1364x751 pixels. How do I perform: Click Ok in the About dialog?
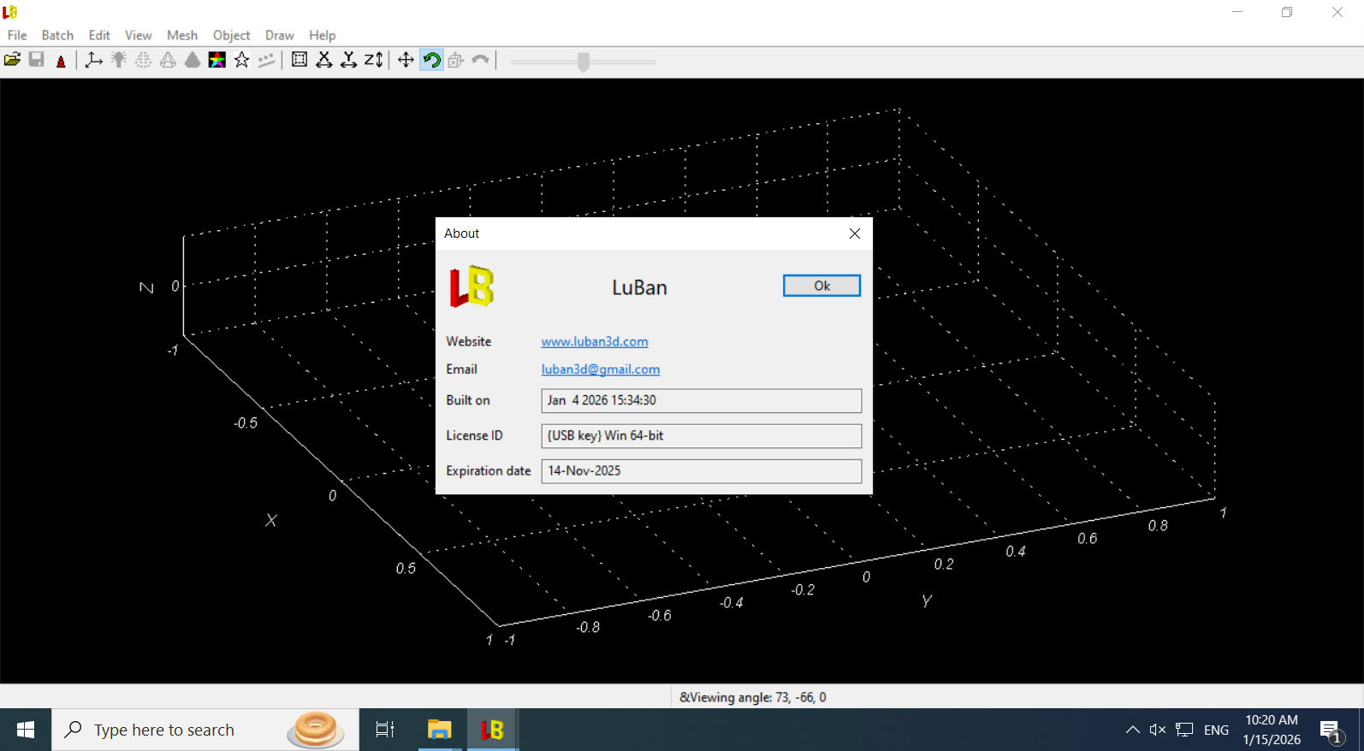(821, 286)
